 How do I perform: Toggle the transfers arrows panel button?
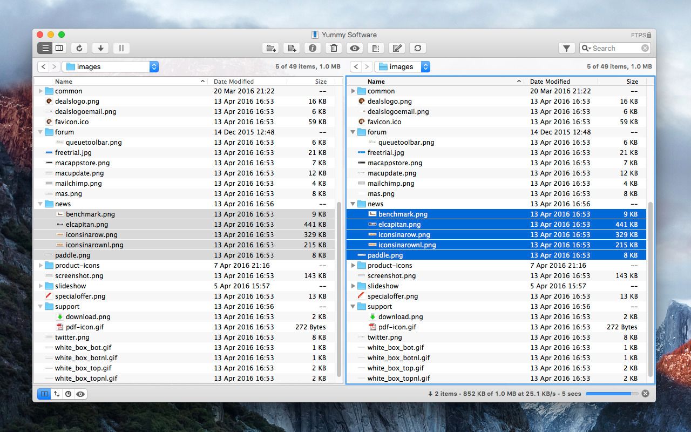tap(57, 394)
